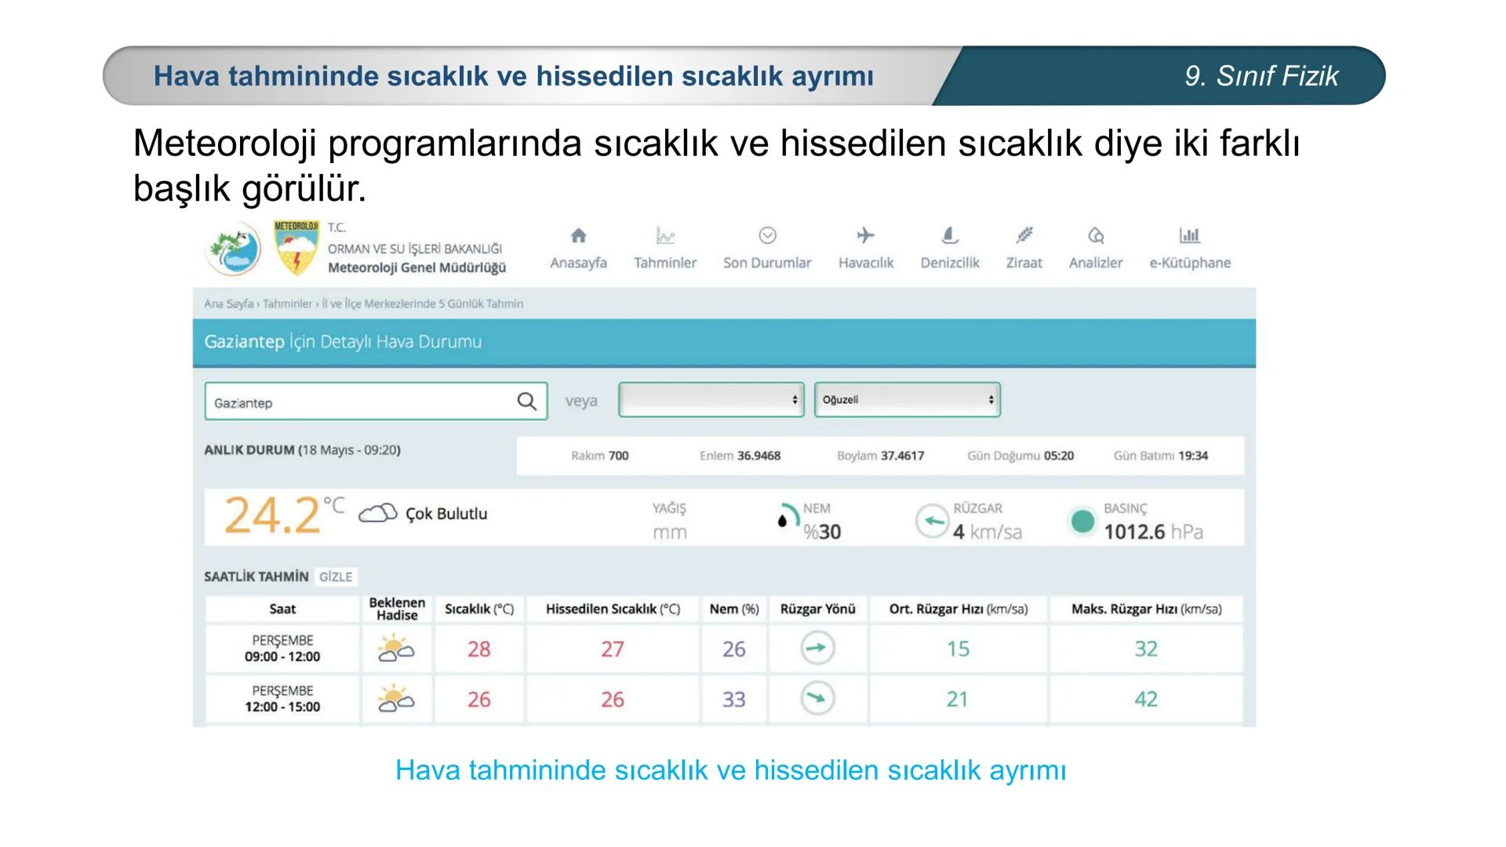Open Son Durumlar current conditions icon
Image resolution: width=1506 pixels, height=847 pixels.
pos(767,235)
